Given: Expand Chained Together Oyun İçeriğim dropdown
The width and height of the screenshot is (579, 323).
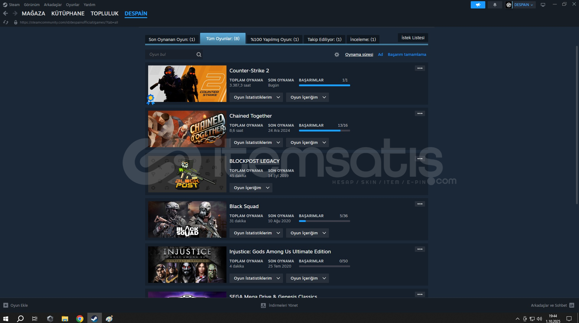Looking at the screenshot, I should click(x=307, y=142).
